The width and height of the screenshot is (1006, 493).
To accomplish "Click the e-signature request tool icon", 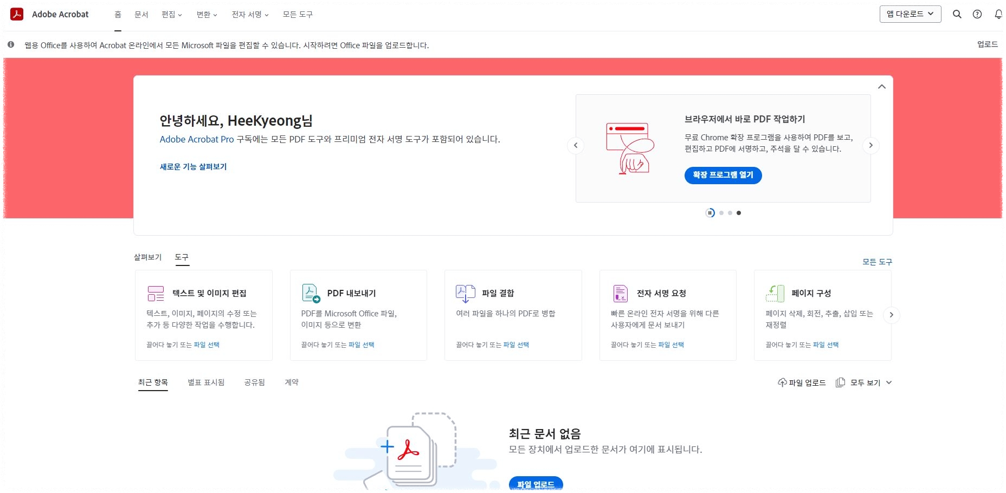I will coord(620,293).
